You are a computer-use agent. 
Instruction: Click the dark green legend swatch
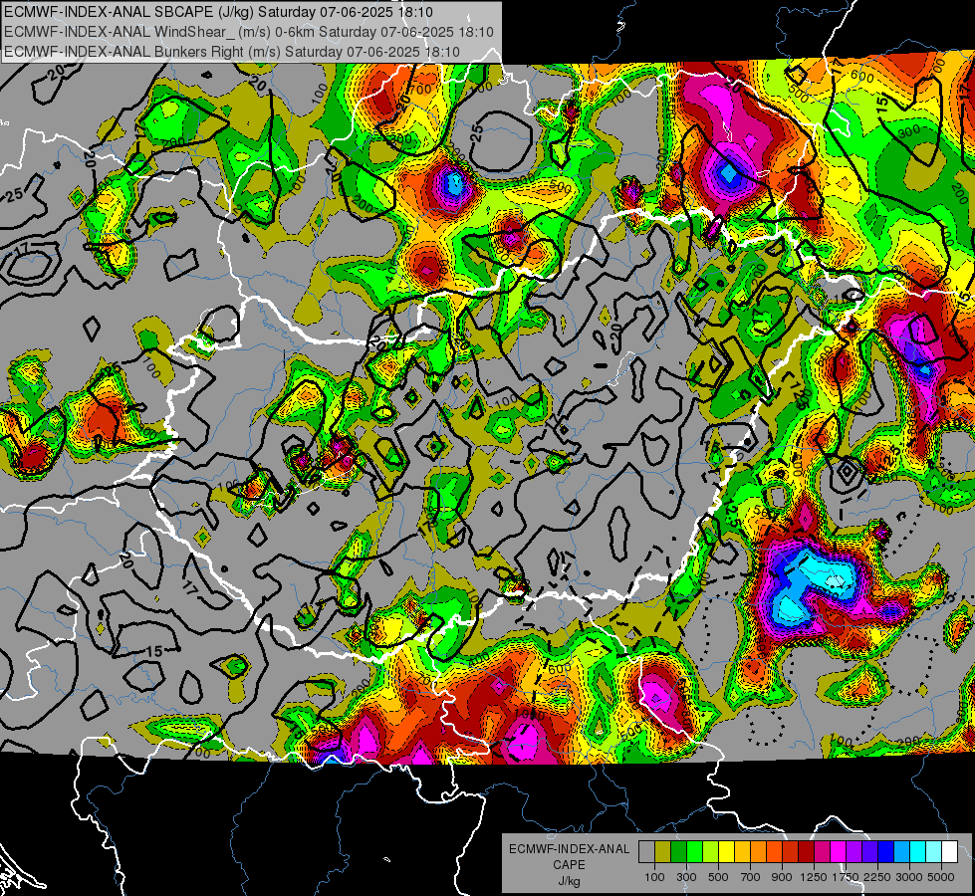tap(678, 852)
